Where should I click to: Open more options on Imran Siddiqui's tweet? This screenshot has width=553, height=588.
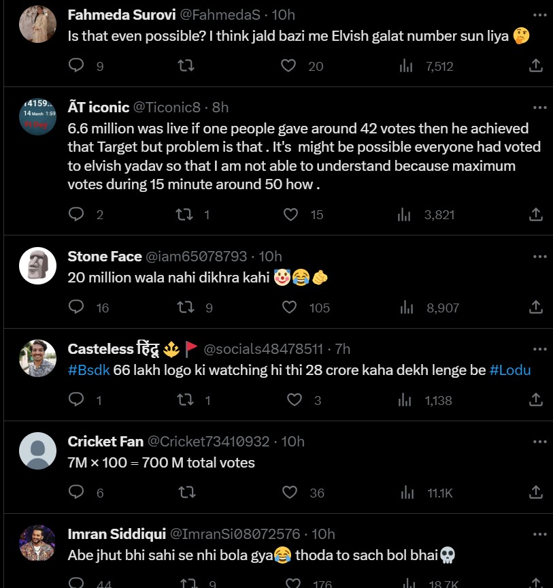(539, 534)
